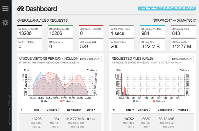Image resolution: width=199 pixels, height=131 pixels.
Task: Click chart icon beside Init. Proc. Time
Action: pos(112,29)
